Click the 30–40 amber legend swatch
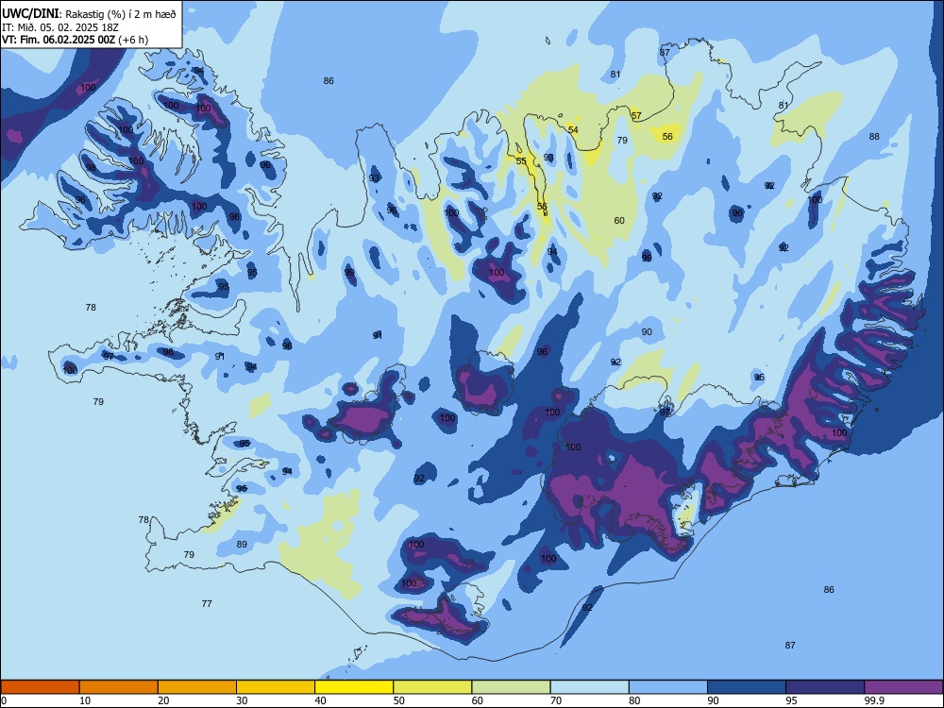This screenshot has width=944, height=708. [x=276, y=687]
